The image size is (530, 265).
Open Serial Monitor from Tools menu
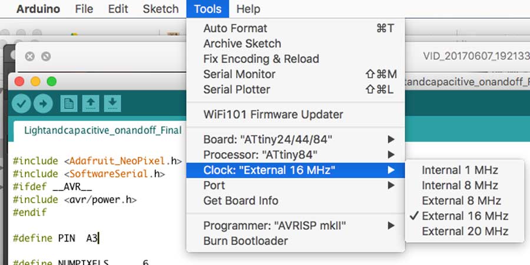coord(239,74)
